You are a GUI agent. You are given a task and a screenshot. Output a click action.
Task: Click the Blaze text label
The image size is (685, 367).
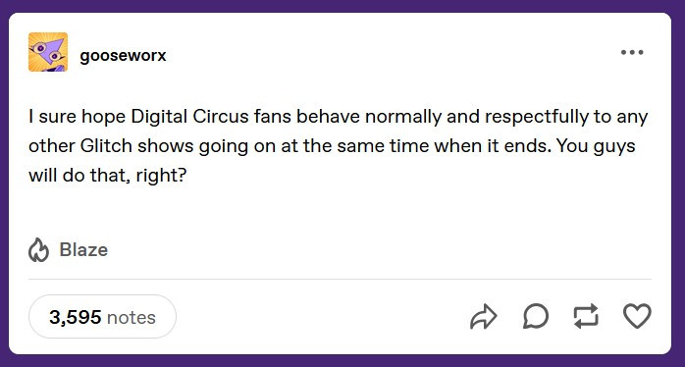click(83, 250)
